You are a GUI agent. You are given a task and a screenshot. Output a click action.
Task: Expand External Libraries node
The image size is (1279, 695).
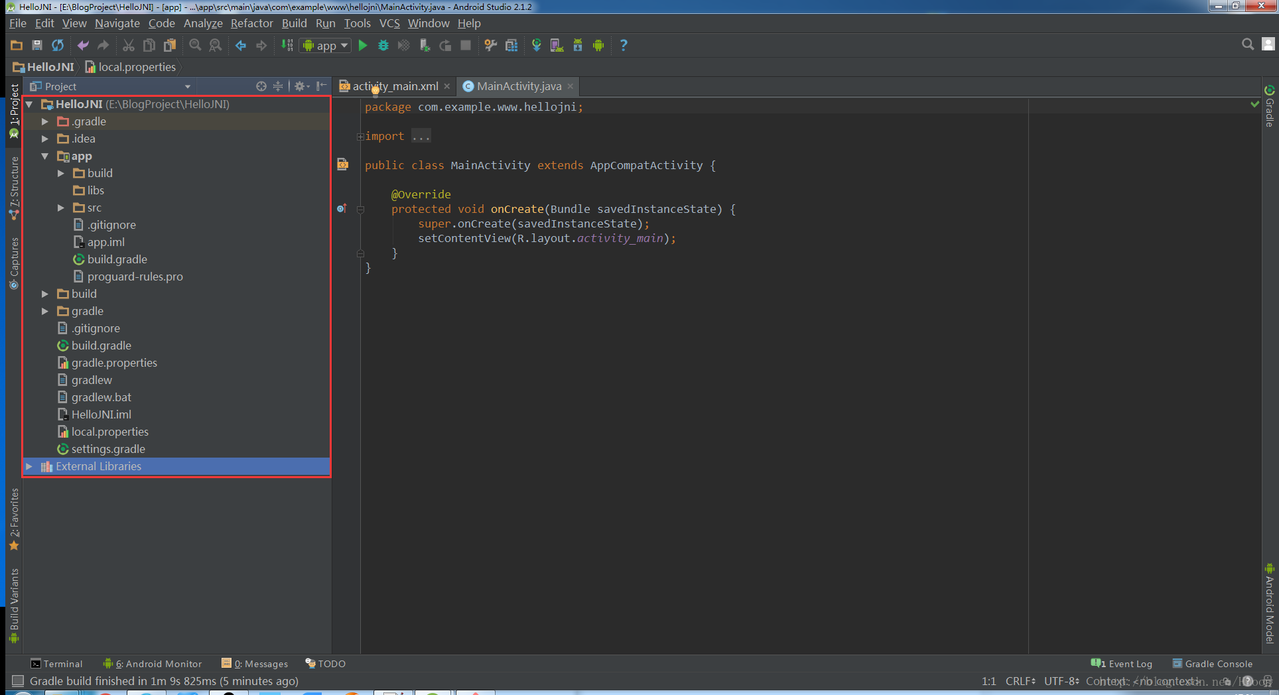pos(29,466)
